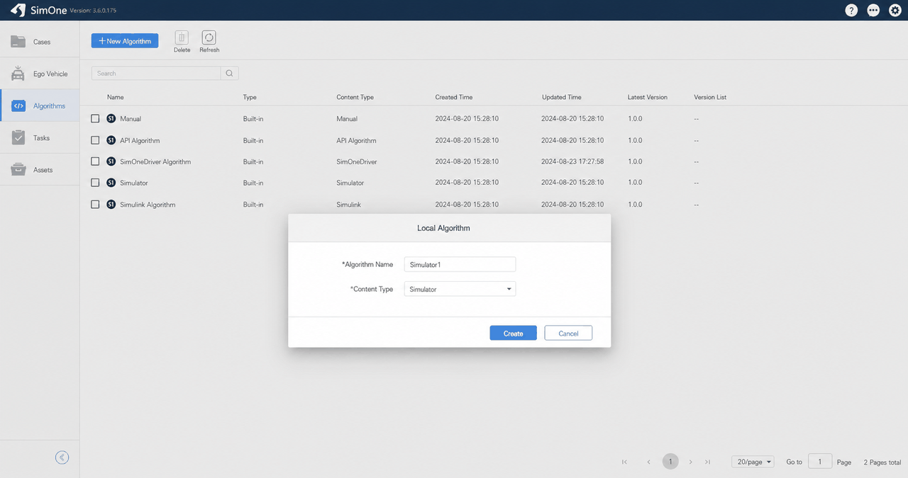Click the Simulink Algorithm name text
Image resolution: width=908 pixels, height=478 pixels.
click(x=148, y=204)
